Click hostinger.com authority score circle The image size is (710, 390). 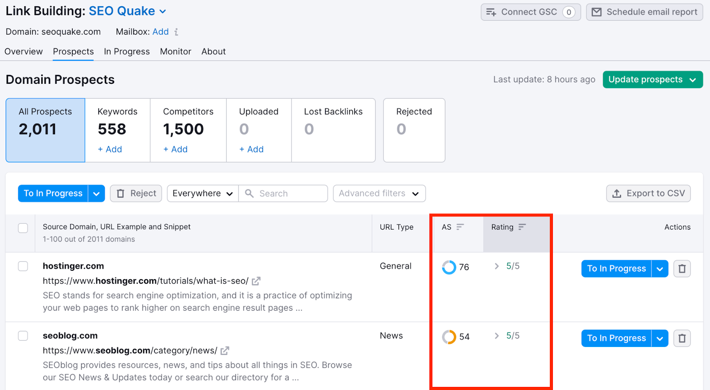[449, 267]
